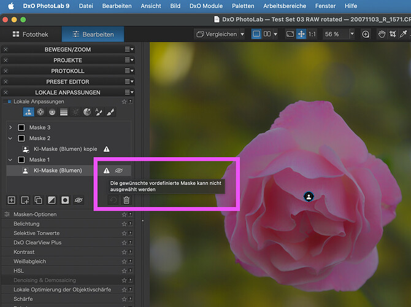Image resolution: width=411 pixels, height=307 pixels.
Task: Expand the Maske 3 tree item
Action: point(10,127)
